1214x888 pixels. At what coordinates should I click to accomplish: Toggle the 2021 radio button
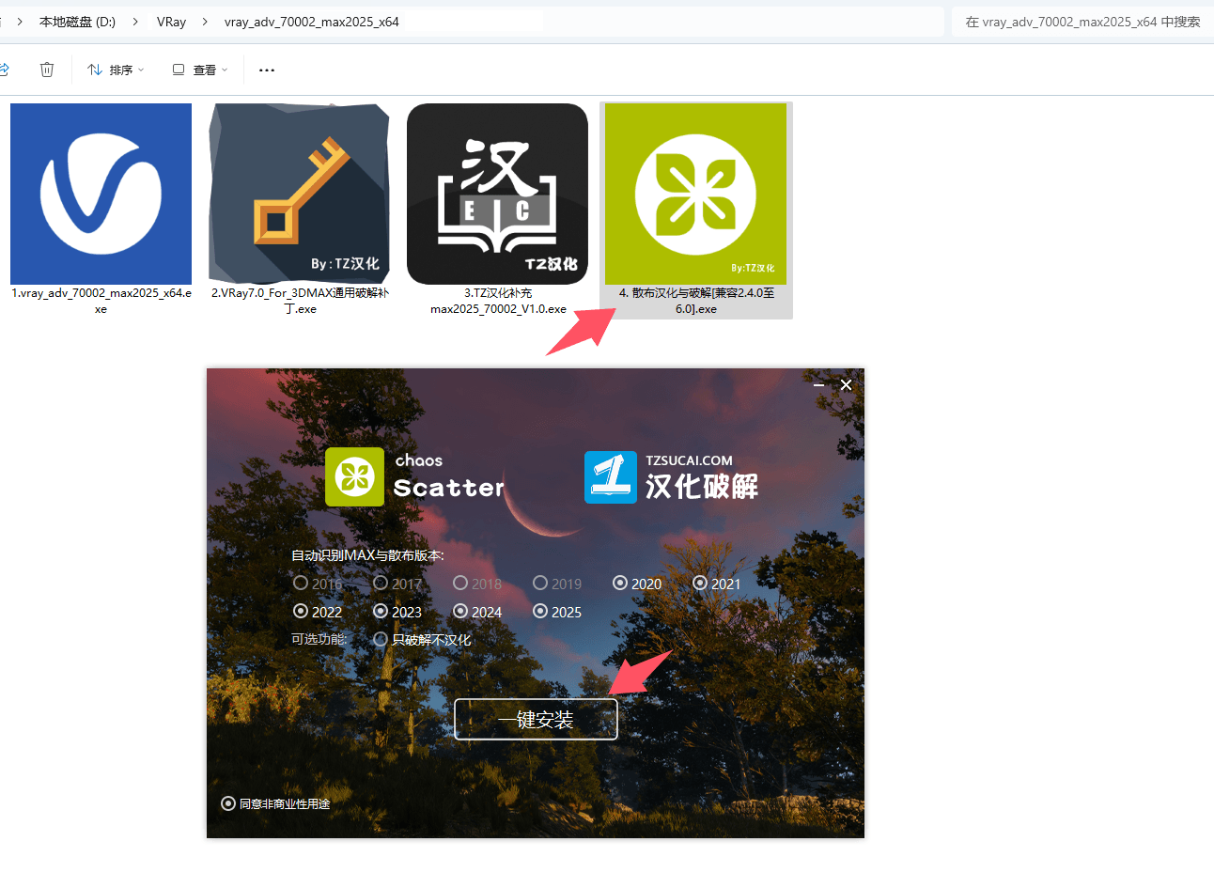(700, 583)
